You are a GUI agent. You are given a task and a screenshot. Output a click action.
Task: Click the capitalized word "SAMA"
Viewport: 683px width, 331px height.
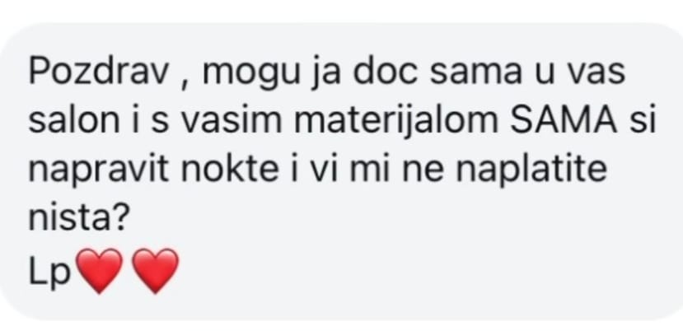tap(564, 120)
